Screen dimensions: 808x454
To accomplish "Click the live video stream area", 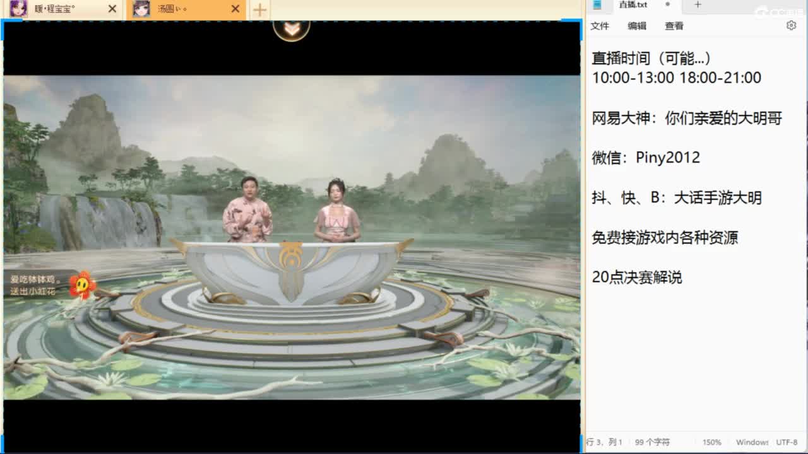I will (x=292, y=237).
